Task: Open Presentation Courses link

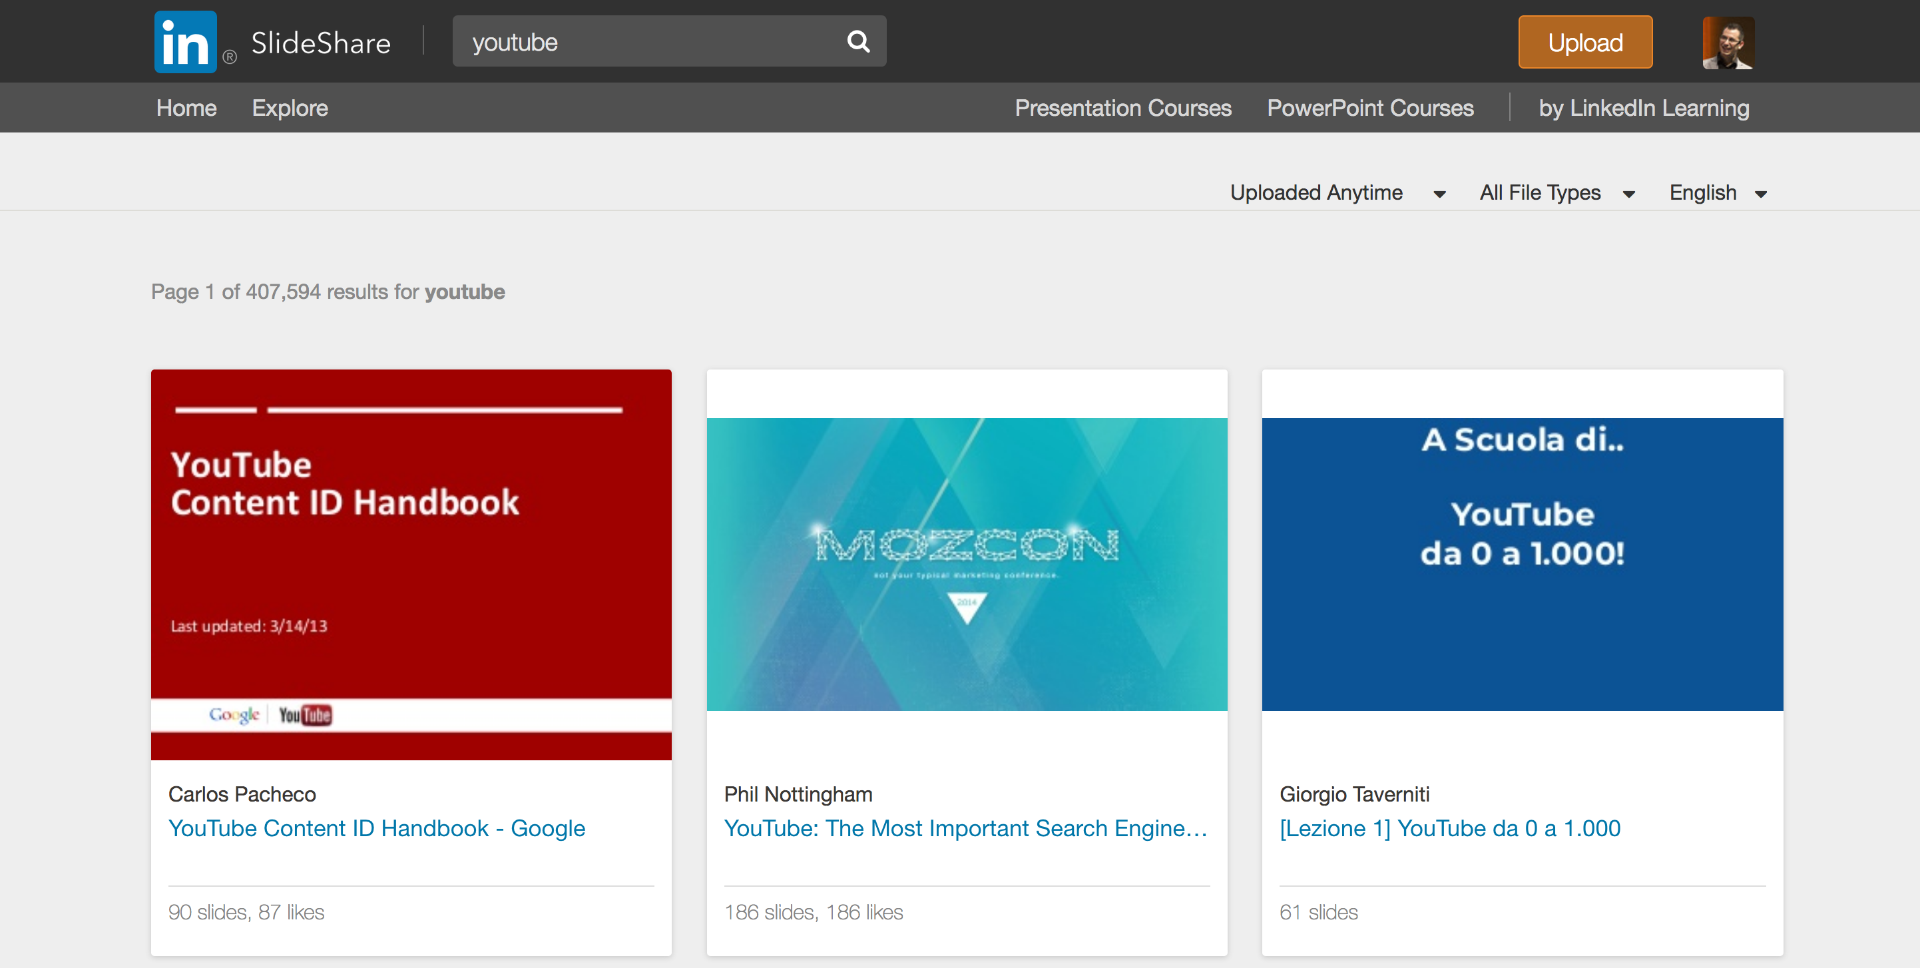Action: [x=1122, y=108]
